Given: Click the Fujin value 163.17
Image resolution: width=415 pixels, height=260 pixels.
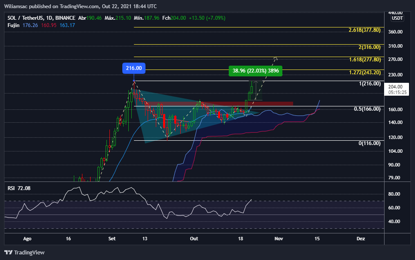Looking at the screenshot, I should pyautogui.click(x=67, y=25).
